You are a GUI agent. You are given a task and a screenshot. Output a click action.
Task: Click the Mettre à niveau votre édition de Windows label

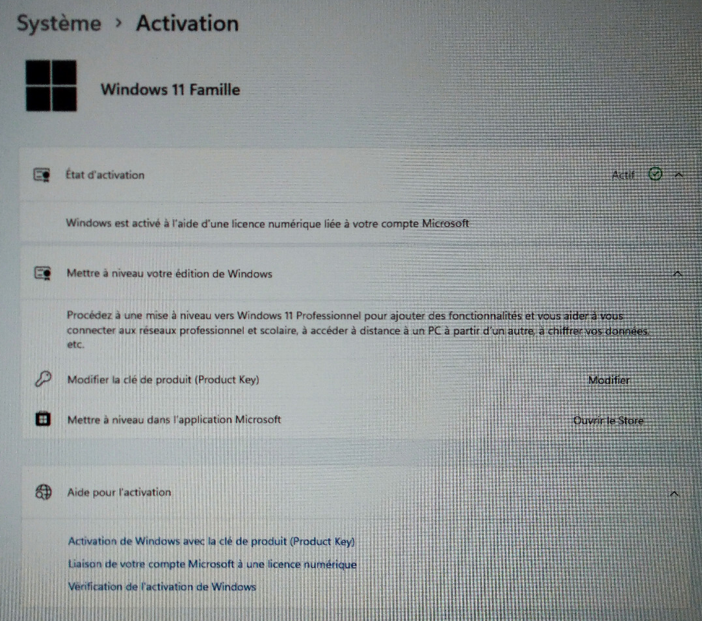pyautogui.click(x=169, y=273)
